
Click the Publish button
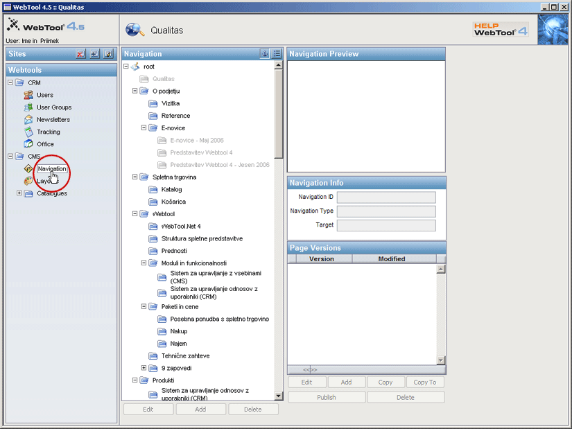[x=327, y=398]
